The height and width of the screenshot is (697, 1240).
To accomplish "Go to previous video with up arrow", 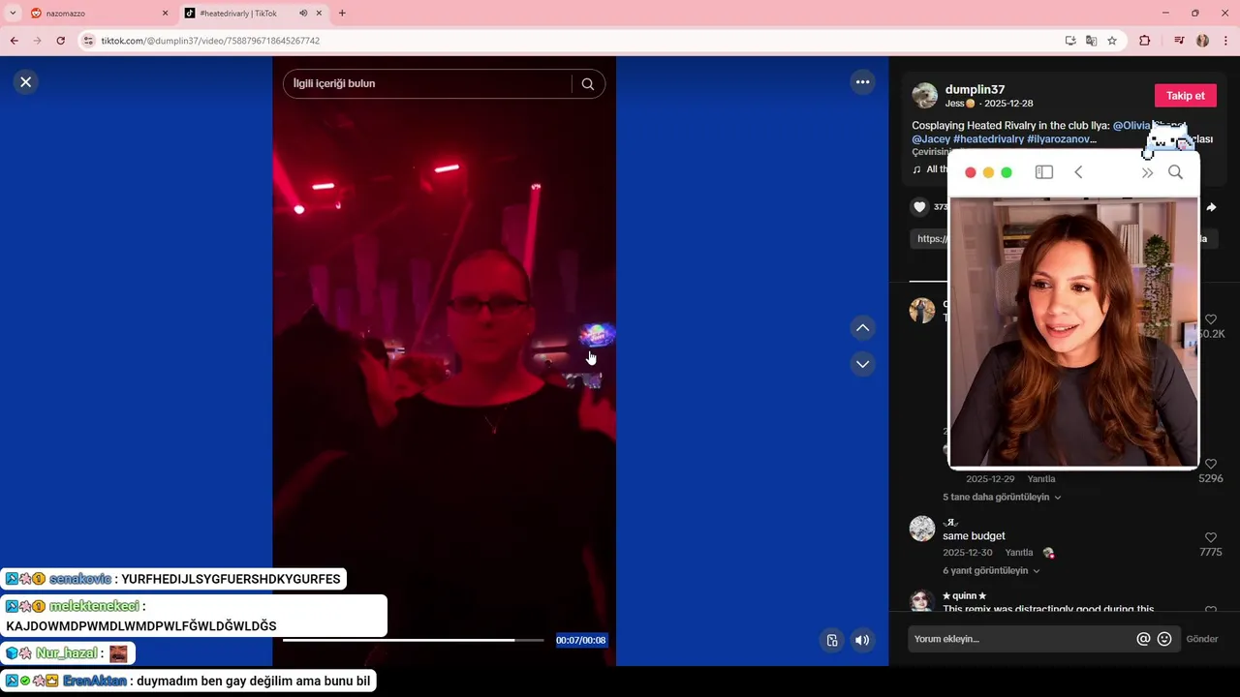I will point(862,328).
